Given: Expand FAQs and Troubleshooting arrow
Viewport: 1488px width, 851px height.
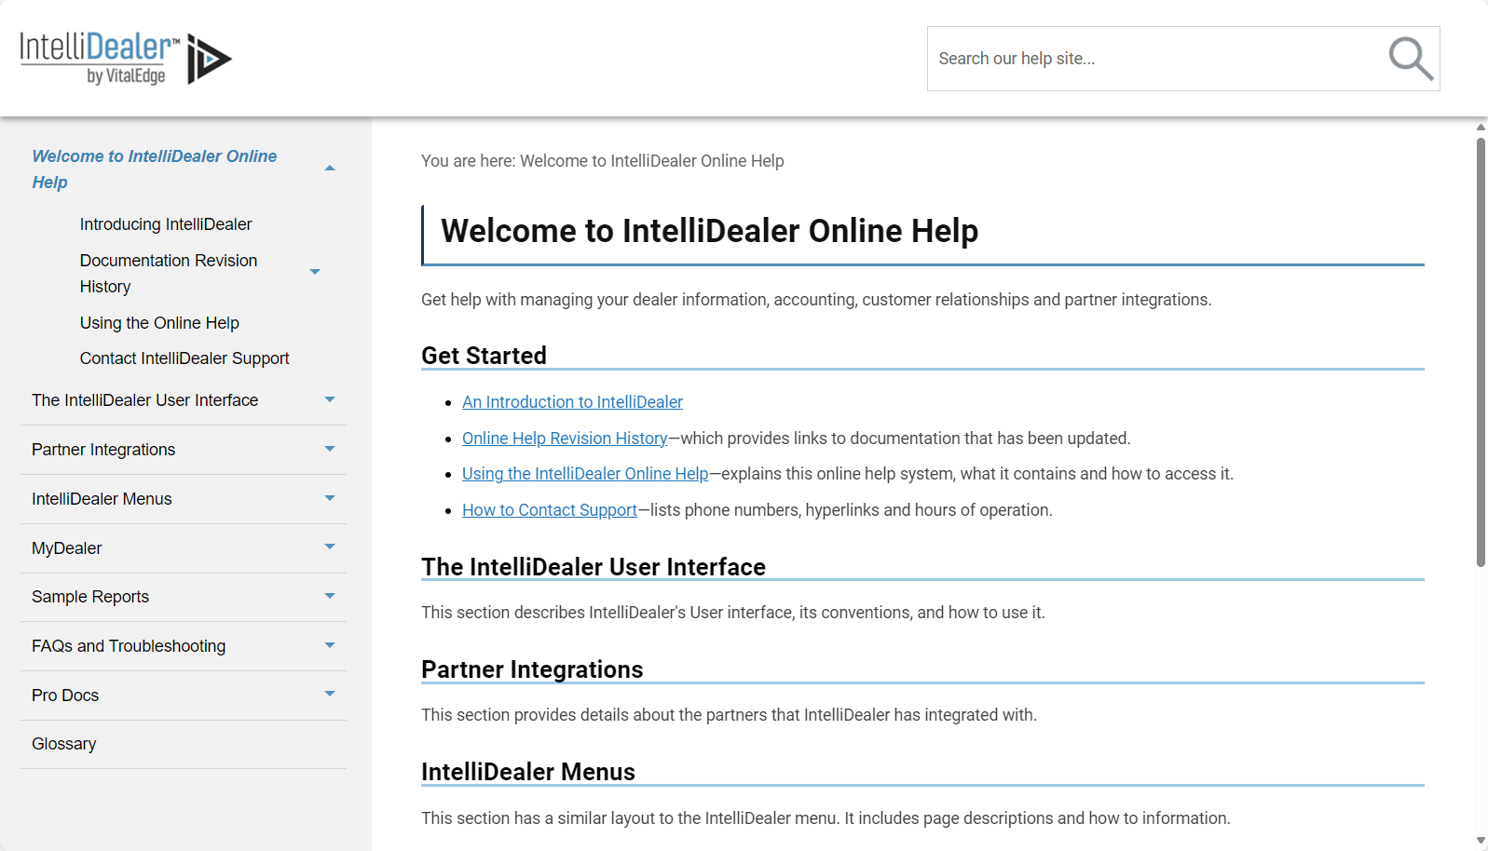Looking at the screenshot, I should point(330,645).
